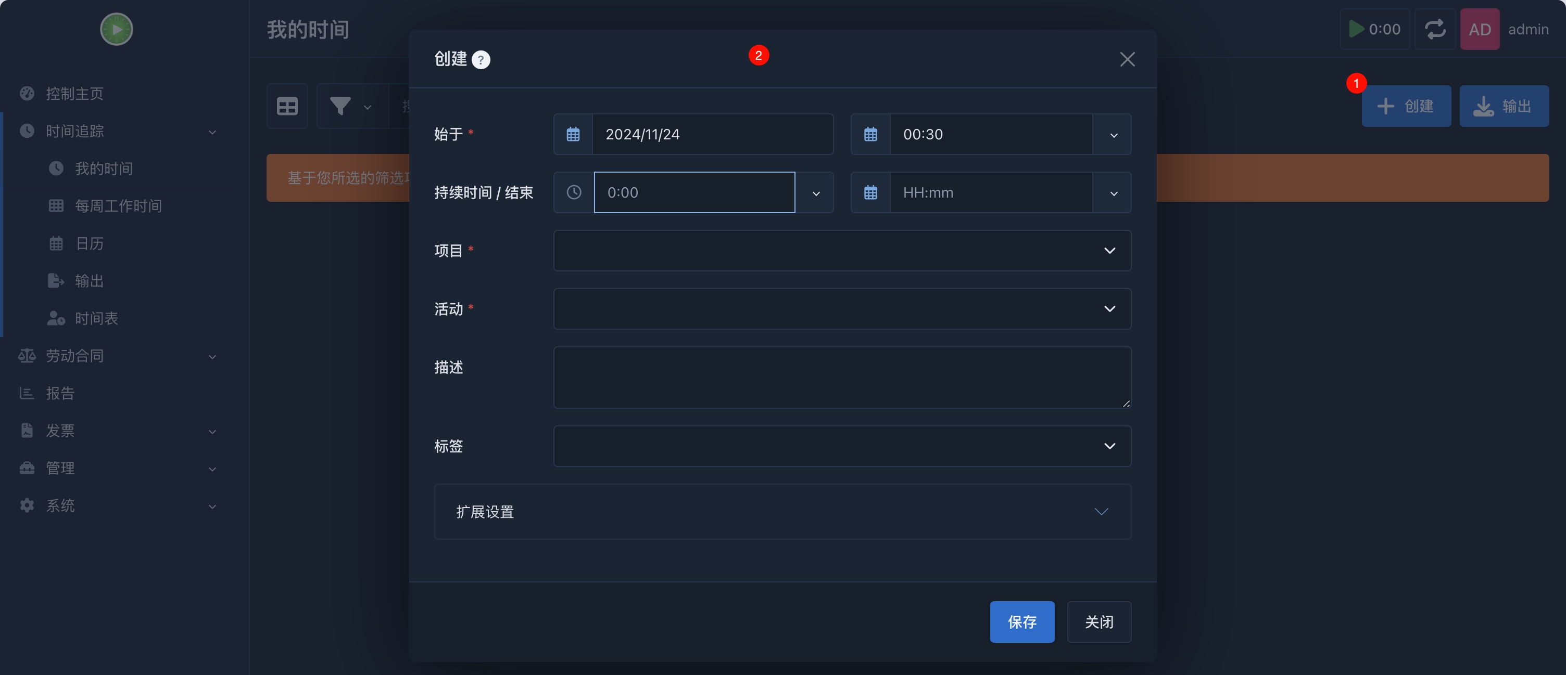Close the 创建 dialog with the X
The image size is (1566, 675).
1127,59
